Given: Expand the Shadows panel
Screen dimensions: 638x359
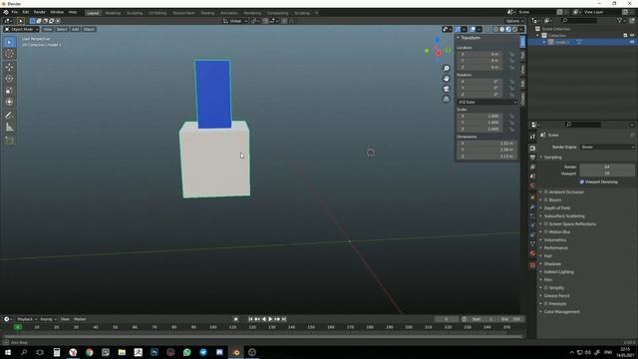Looking at the screenshot, I should pyautogui.click(x=551, y=263).
